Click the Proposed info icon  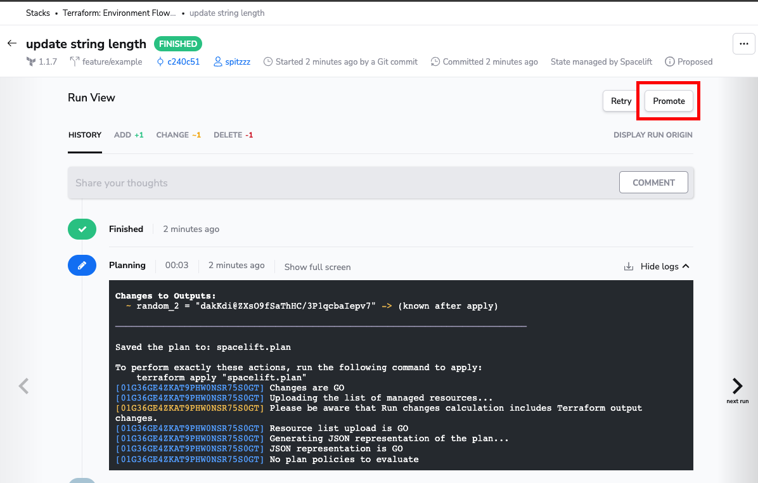pyautogui.click(x=671, y=61)
